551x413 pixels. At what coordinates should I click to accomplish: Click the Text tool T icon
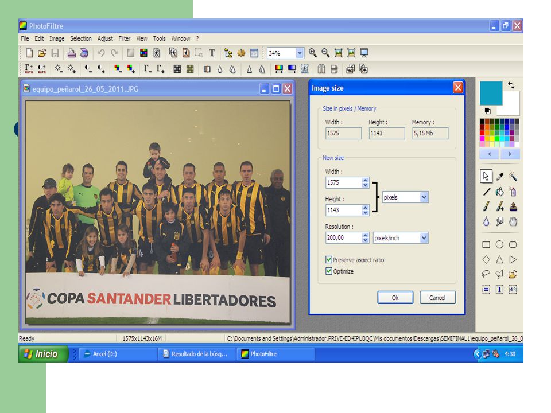point(212,53)
